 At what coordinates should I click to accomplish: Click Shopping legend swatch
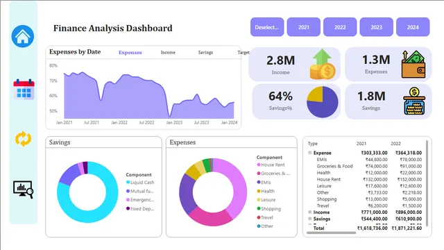coord(259,208)
